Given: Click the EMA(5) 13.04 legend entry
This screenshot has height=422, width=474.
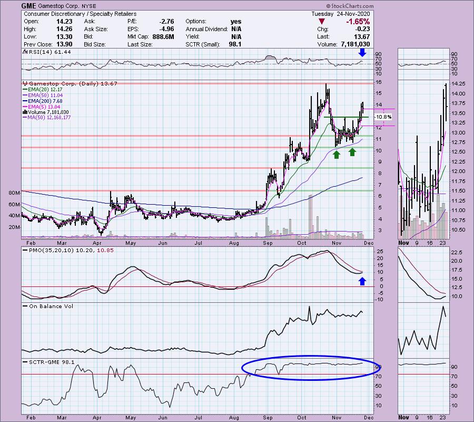Looking at the screenshot, I should [x=44, y=107].
